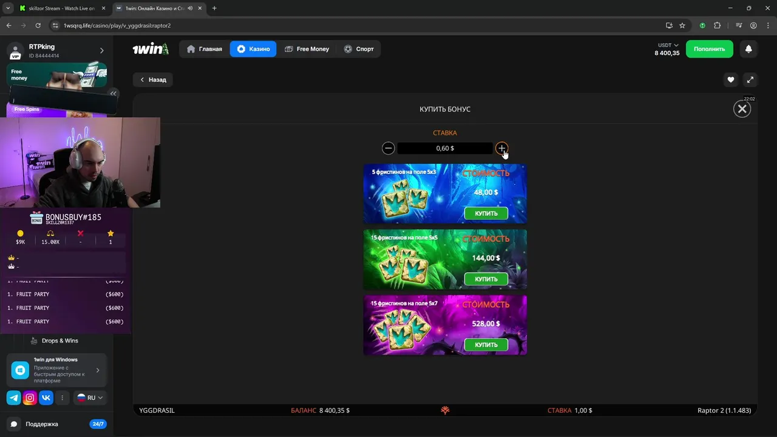Click СТАВКА 1,00 $ in game bar

click(x=569, y=411)
